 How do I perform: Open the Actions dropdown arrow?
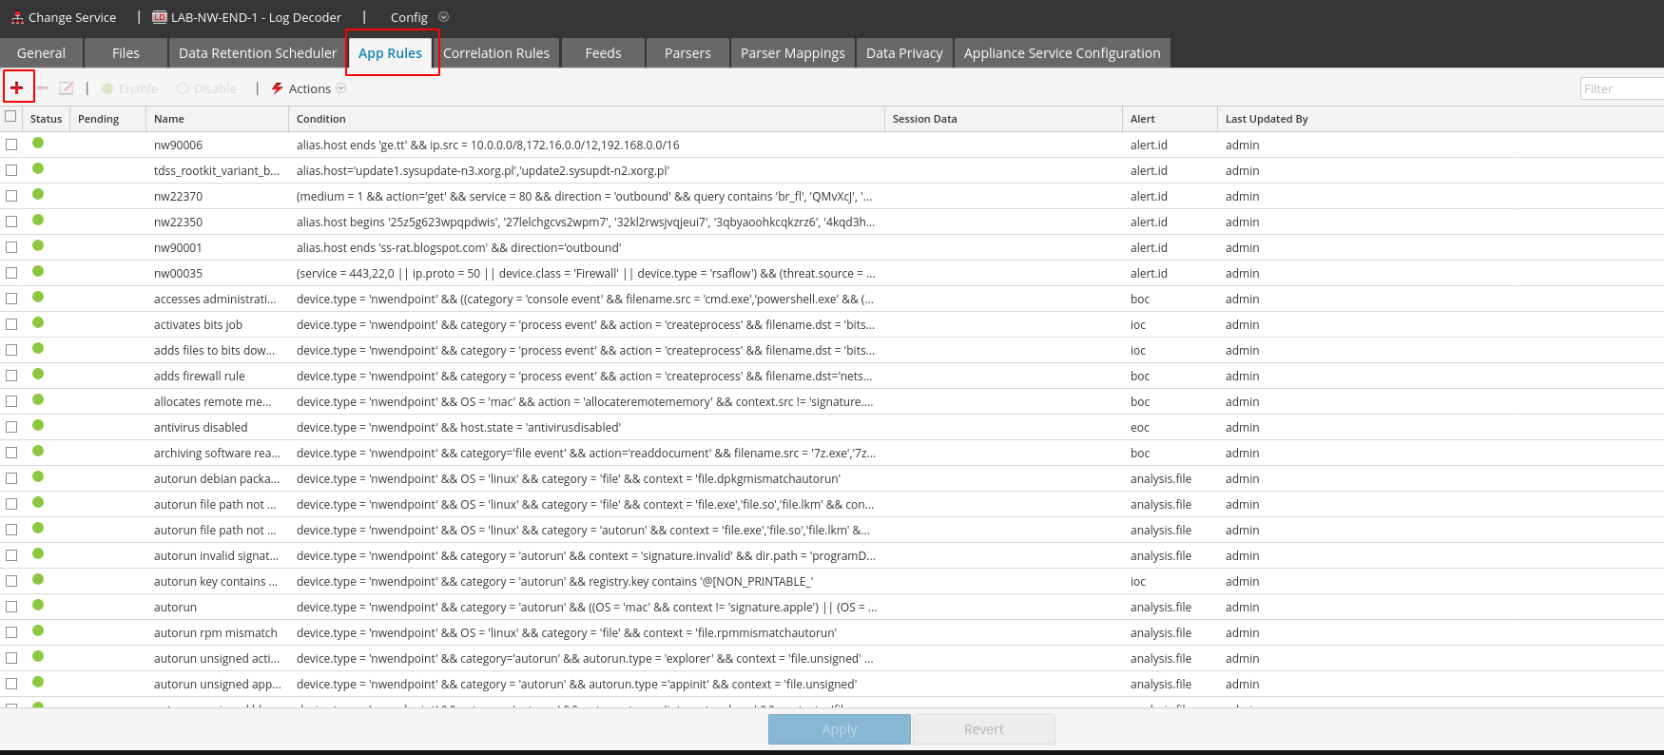[x=341, y=88]
